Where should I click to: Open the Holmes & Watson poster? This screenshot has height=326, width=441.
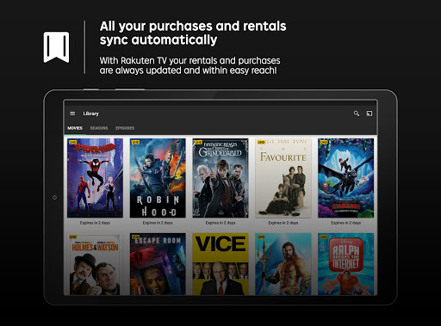click(95, 264)
